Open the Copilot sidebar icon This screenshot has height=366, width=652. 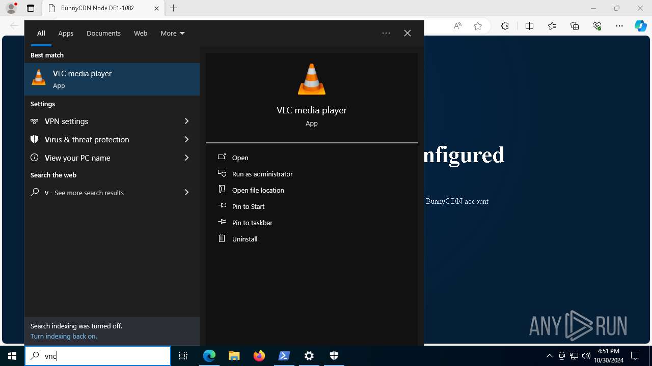(641, 26)
